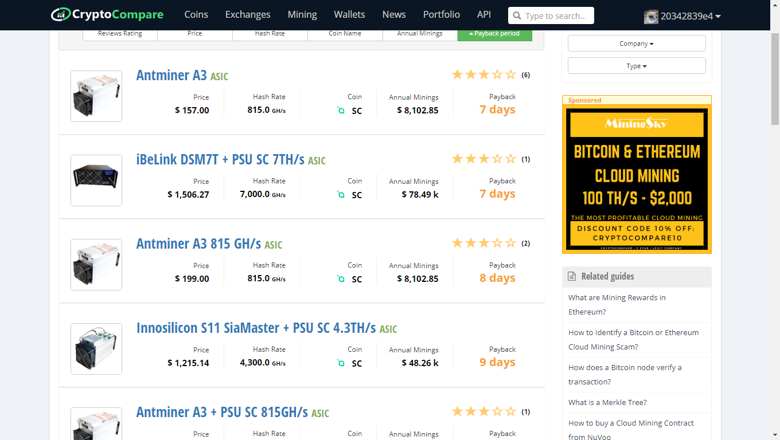Click the Innosilicon S11 SiaMaster thumbnail
This screenshot has height=440, width=780.
pyautogui.click(x=96, y=348)
